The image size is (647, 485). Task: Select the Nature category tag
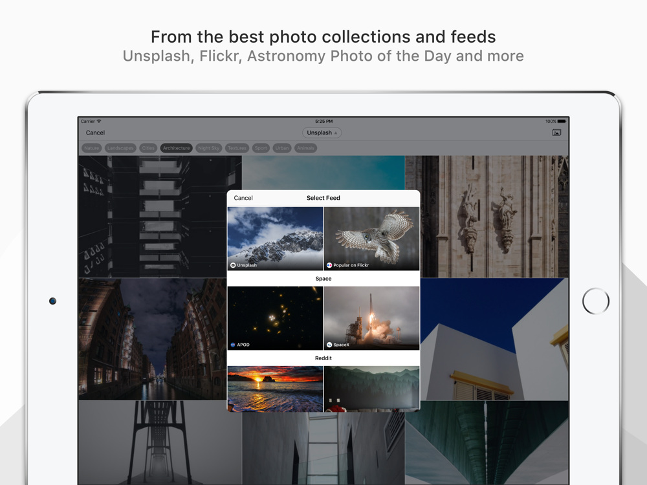92,148
